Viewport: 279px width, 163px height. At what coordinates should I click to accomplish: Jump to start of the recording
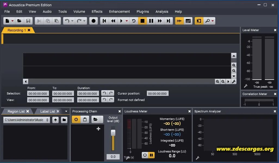tap(104, 21)
